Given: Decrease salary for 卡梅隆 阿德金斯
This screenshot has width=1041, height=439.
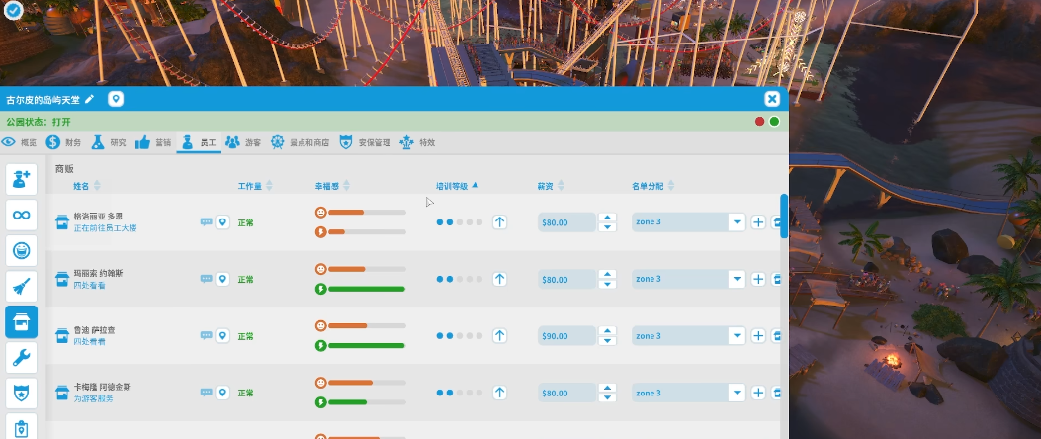Looking at the screenshot, I should pyautogui.click(x=607, y=398).
